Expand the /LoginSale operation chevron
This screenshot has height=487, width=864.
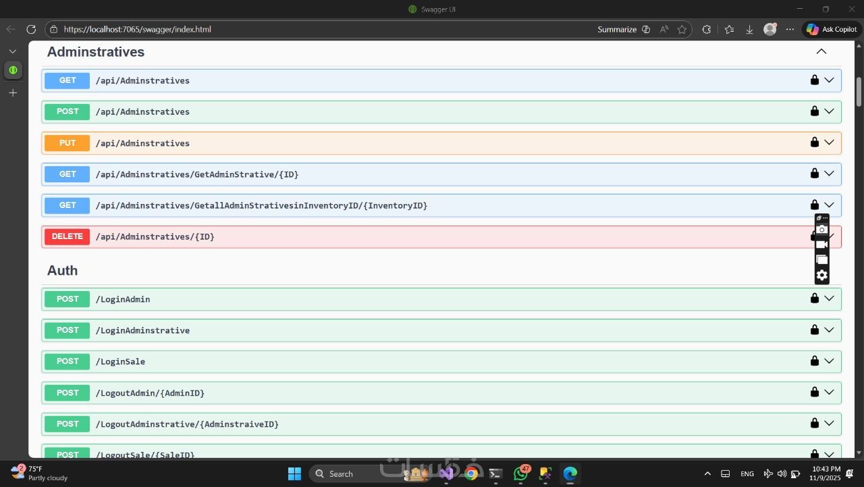pos(830,361)
